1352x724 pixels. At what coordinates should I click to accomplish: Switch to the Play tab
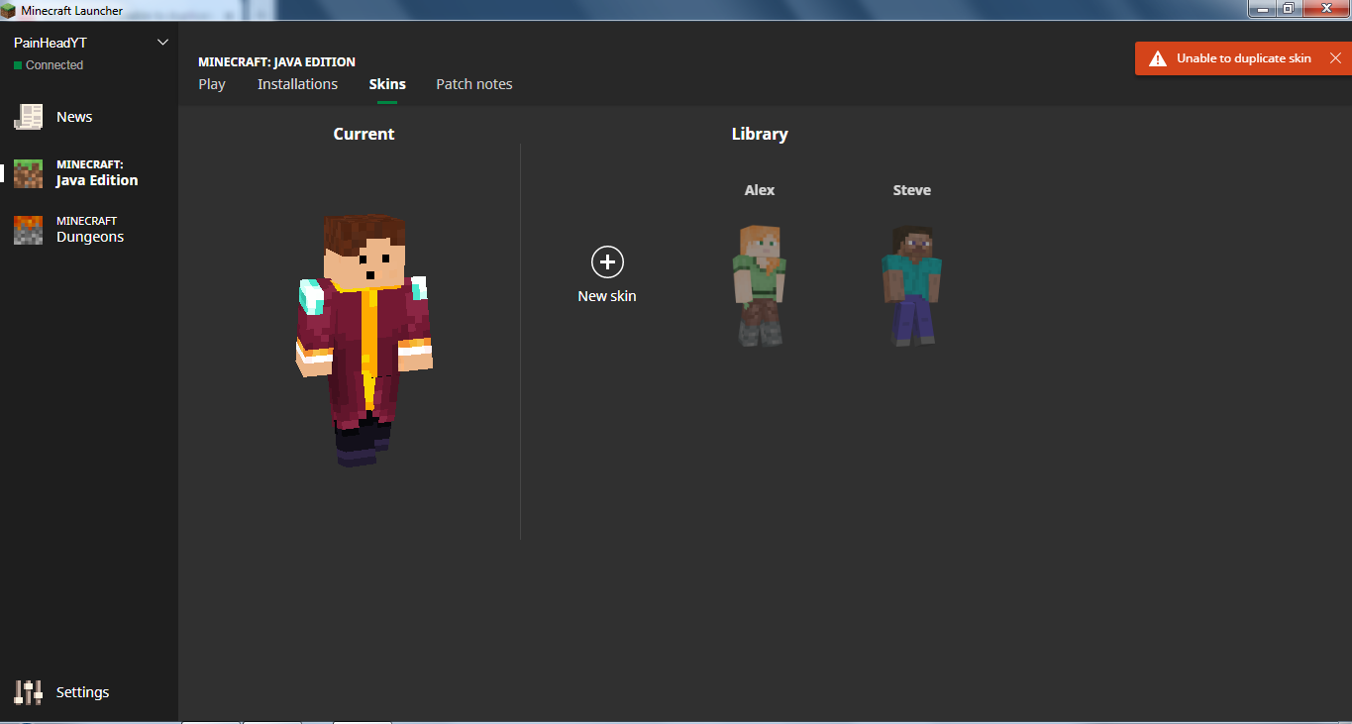[x=212, y=84]
